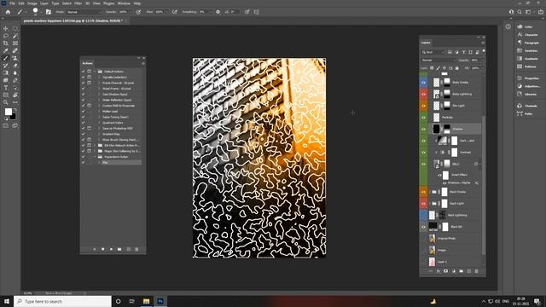Add layer style fx in Layers panel
This screenshot has width=546, height=307.
click(x=438, y=271)
